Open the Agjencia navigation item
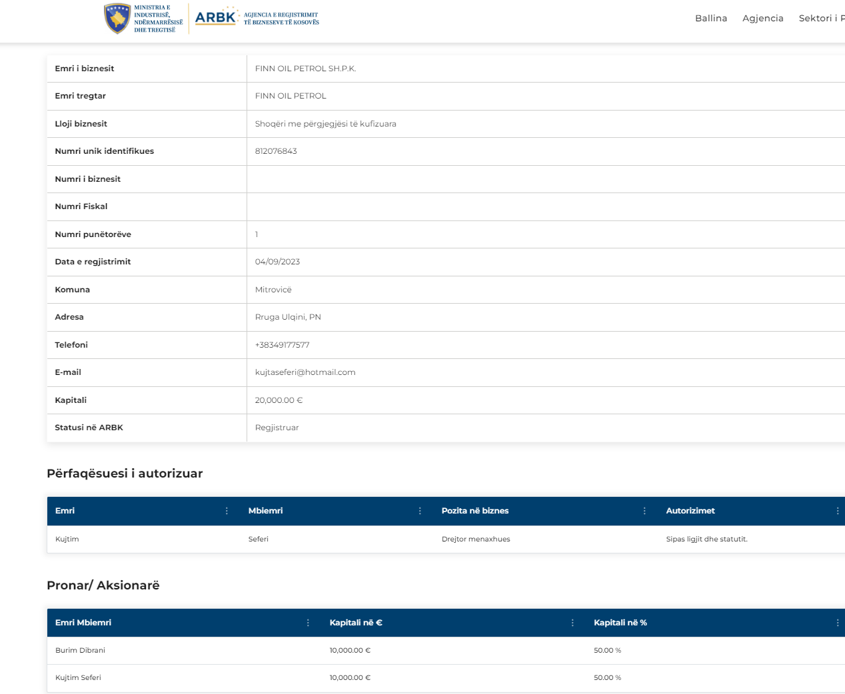The image size is (845, 694). pyautogui.click(x=762, y=19)
